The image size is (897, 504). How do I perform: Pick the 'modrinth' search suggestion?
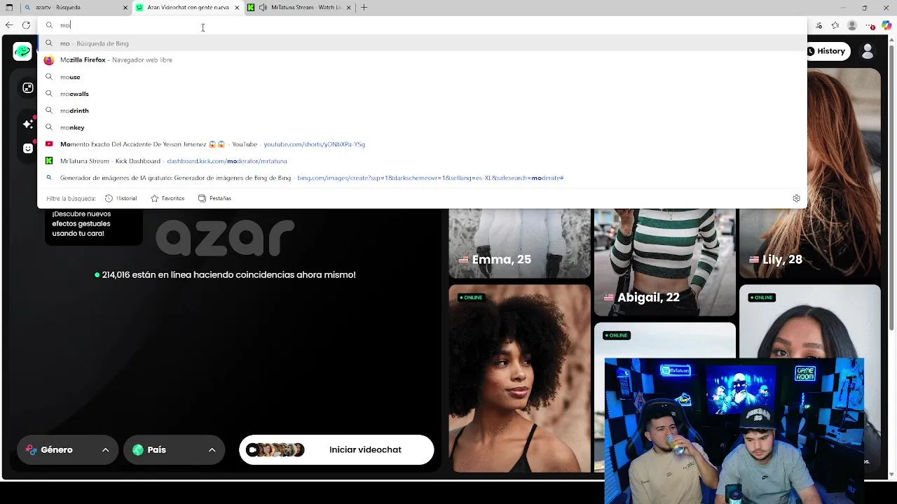point(422,111)
